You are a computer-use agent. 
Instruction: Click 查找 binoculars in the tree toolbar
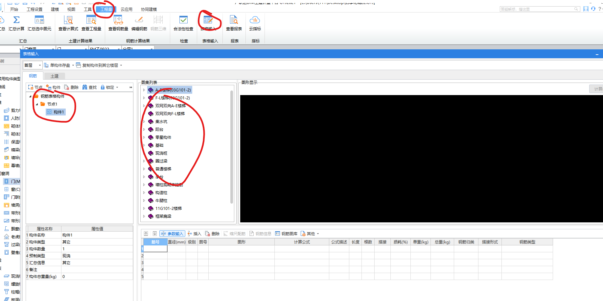(89, 87)
